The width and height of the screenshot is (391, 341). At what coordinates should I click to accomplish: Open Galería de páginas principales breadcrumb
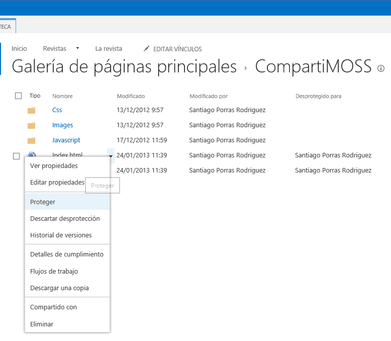[124, 66]
